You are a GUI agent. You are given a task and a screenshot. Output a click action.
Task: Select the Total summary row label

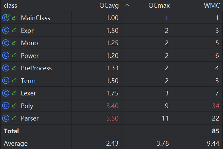11,131
